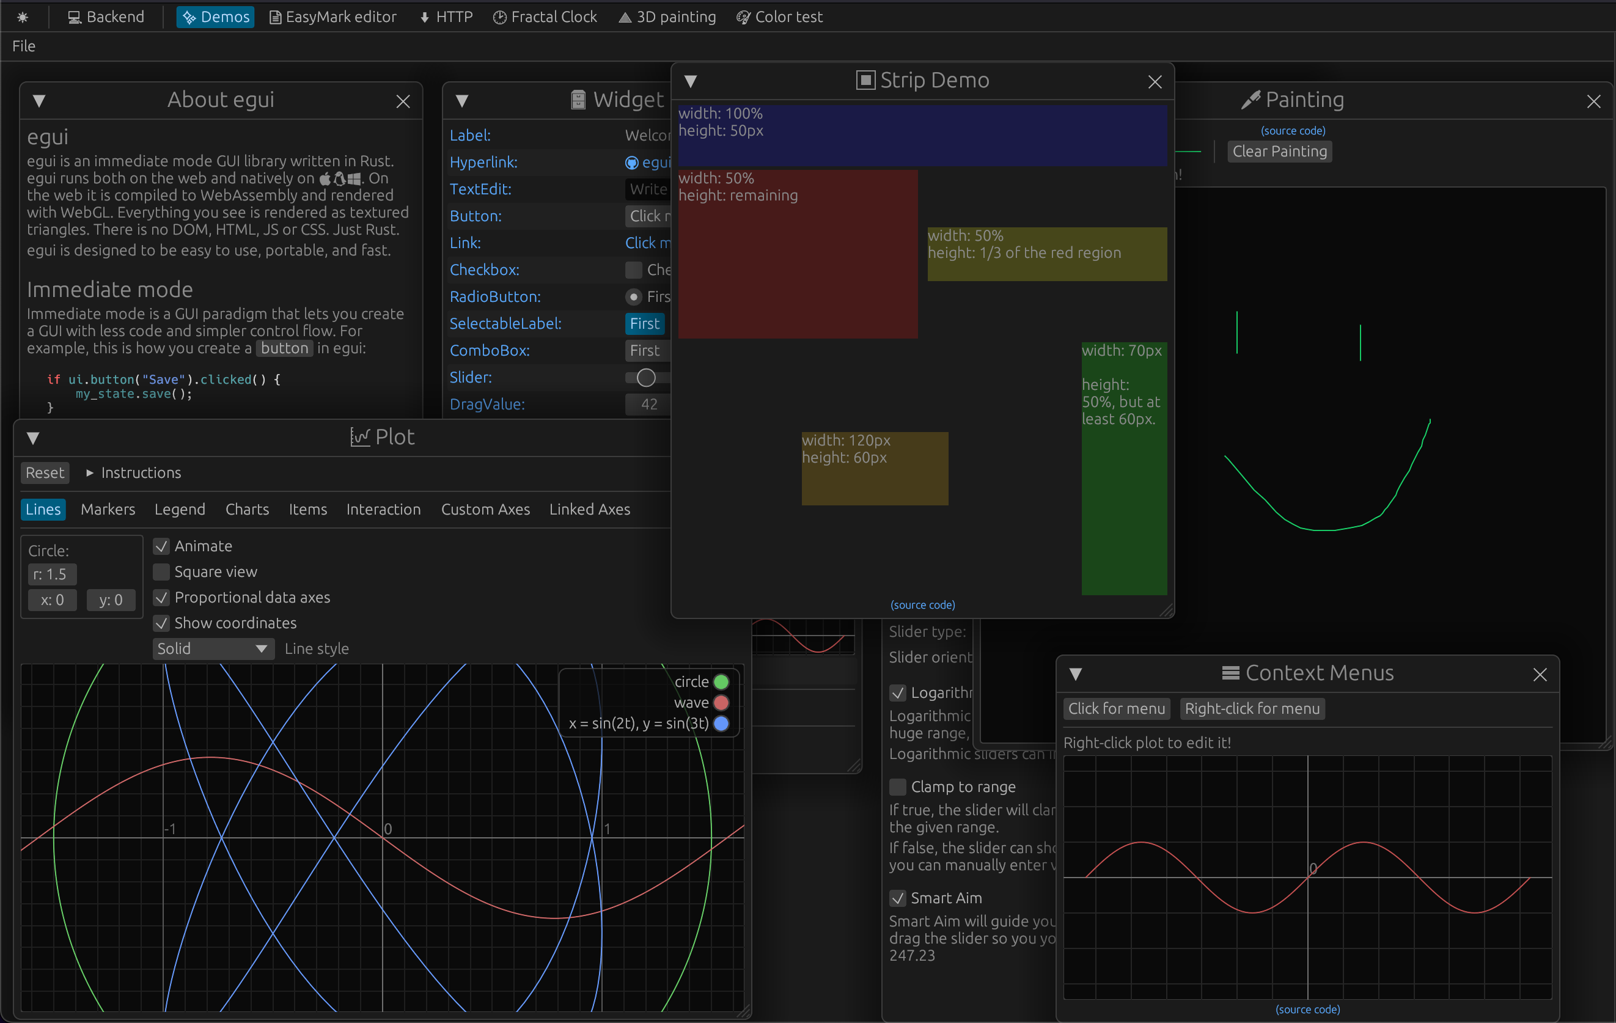Viewport: 1616px width, 1023px height.
Task: Click the green circle legend swatch
Action: tap(721, 681)
